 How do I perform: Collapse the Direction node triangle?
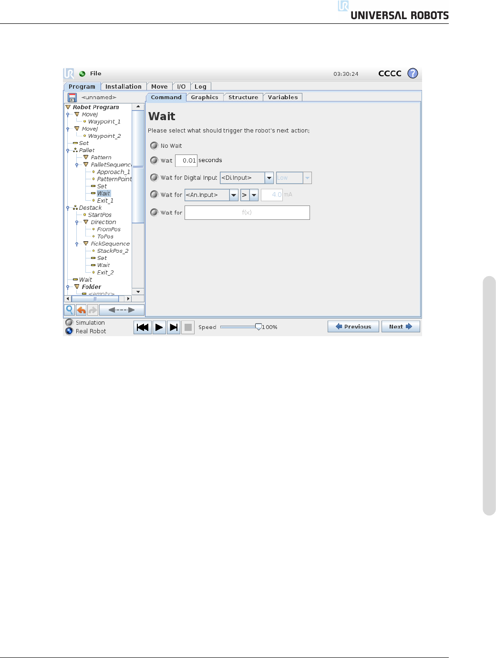[x=86, y=222]
